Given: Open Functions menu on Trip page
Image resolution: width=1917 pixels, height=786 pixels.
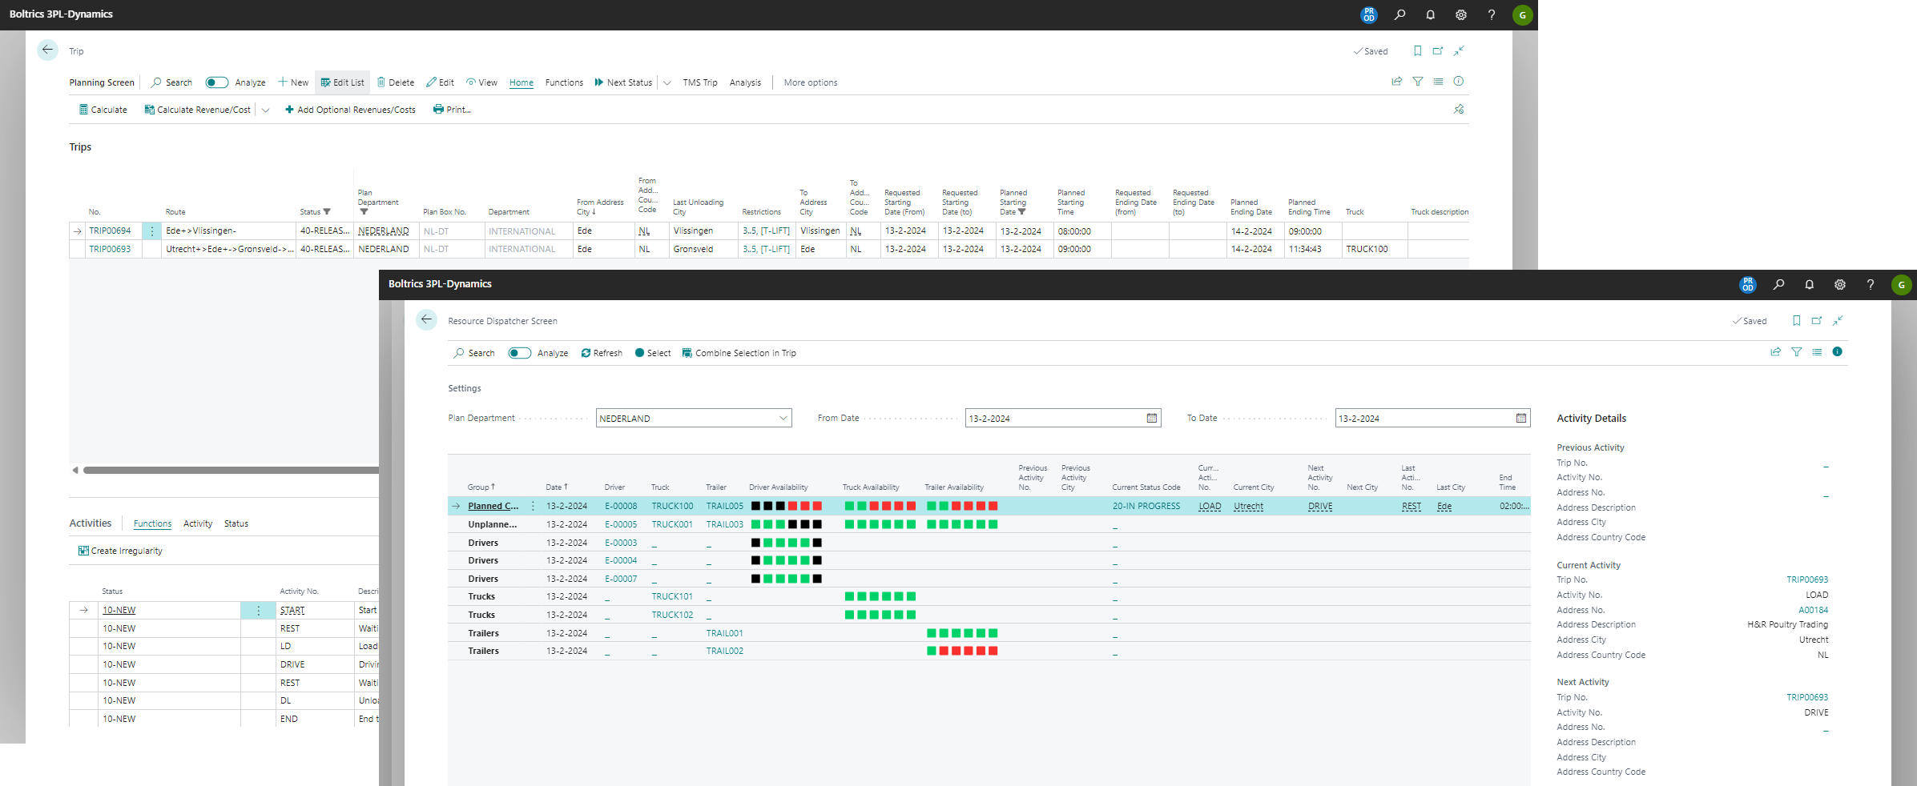Looking at the screenshot, I should [564, 82].
